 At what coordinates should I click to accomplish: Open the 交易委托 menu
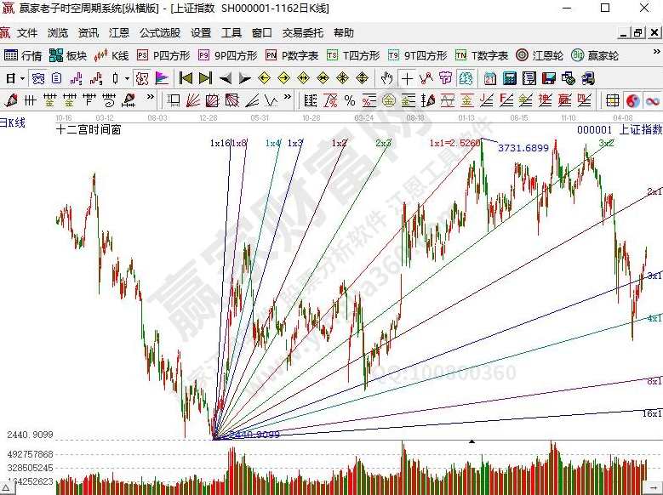303,33
